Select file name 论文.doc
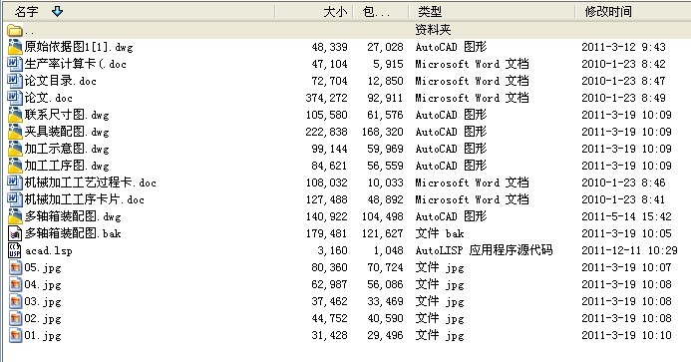The height and width of the screenshot is (362, 691). click(x=49, y=98)
